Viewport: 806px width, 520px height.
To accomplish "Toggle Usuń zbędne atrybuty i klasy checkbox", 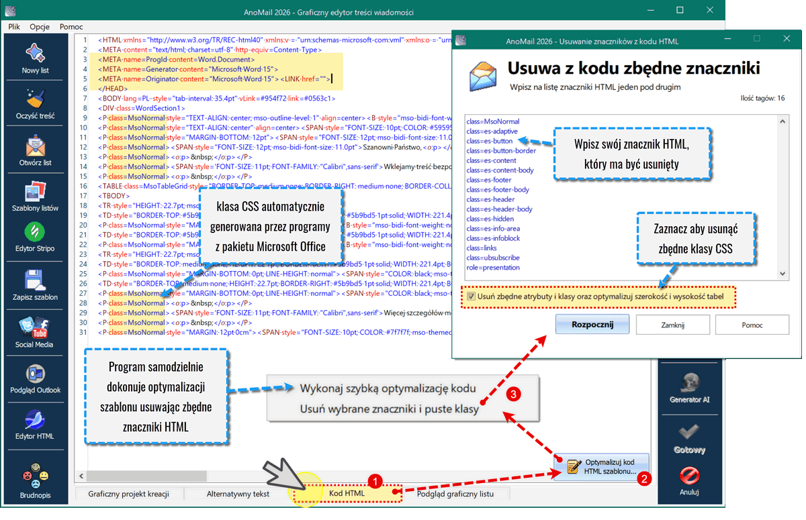I will 472,296.
